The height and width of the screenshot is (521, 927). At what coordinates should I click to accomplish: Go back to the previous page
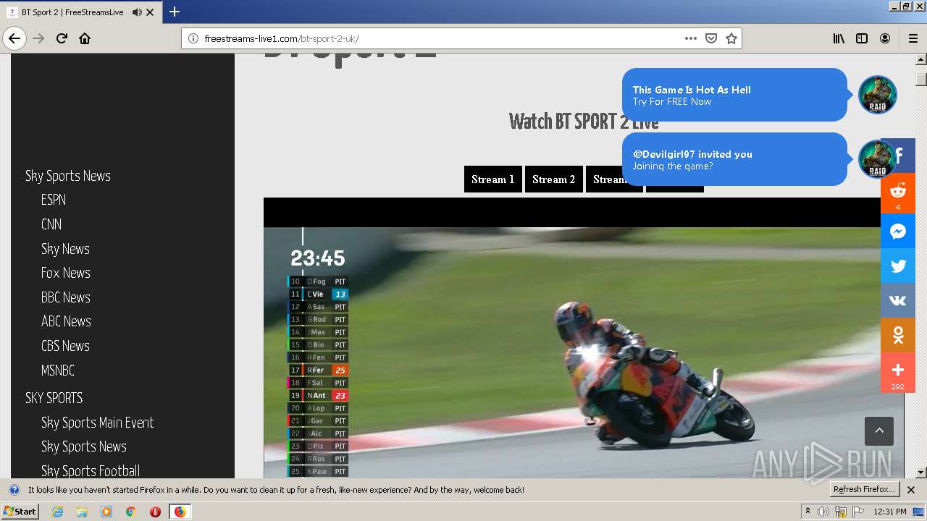pyautogui.click(x=14, y=38)
